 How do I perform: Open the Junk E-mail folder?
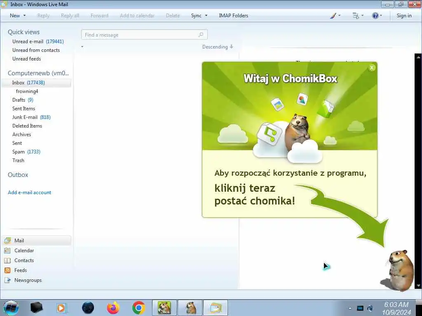click(31, 117)
